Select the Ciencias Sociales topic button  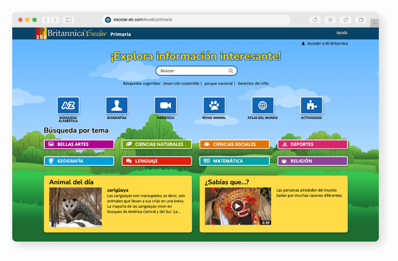(x=235, y=144)
